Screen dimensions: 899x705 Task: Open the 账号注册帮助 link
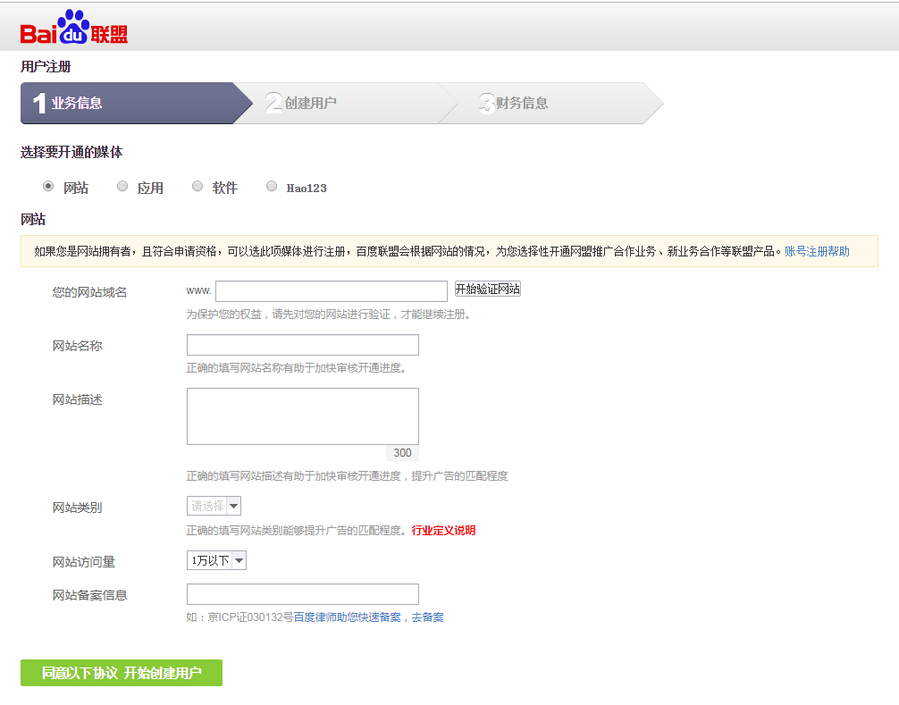[817, 252]
